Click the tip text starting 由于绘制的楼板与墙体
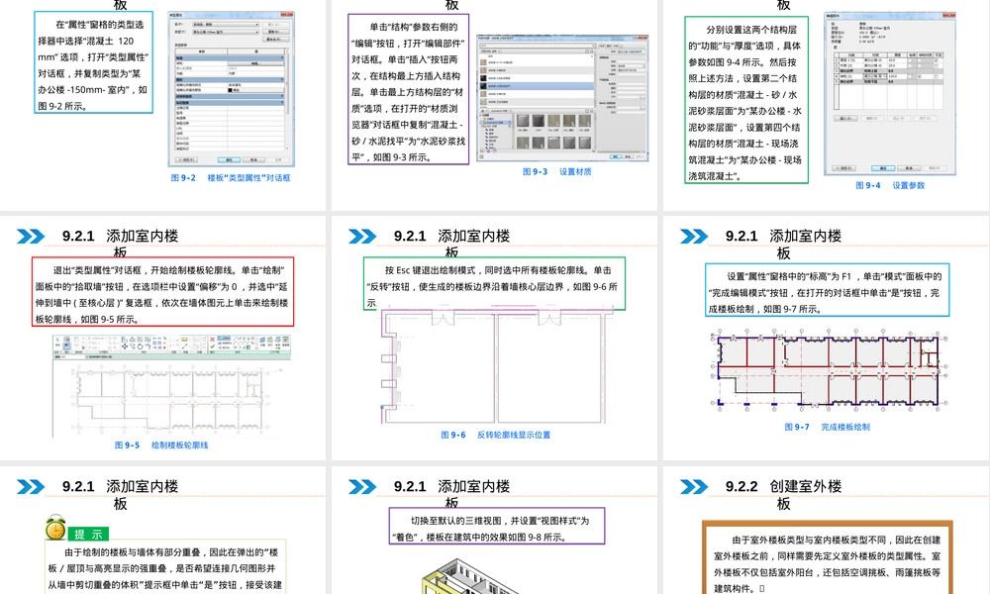 (166, 567)
